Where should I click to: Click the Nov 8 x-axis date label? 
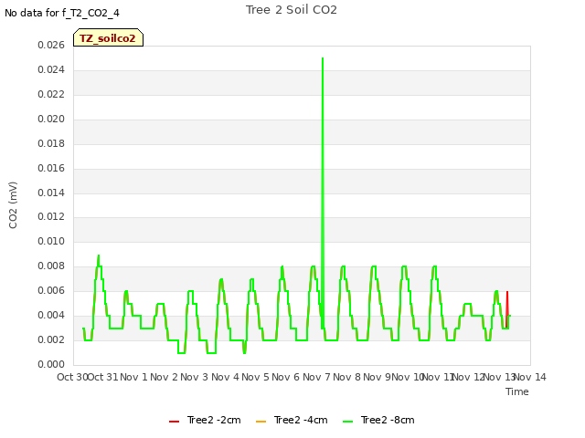347,377
